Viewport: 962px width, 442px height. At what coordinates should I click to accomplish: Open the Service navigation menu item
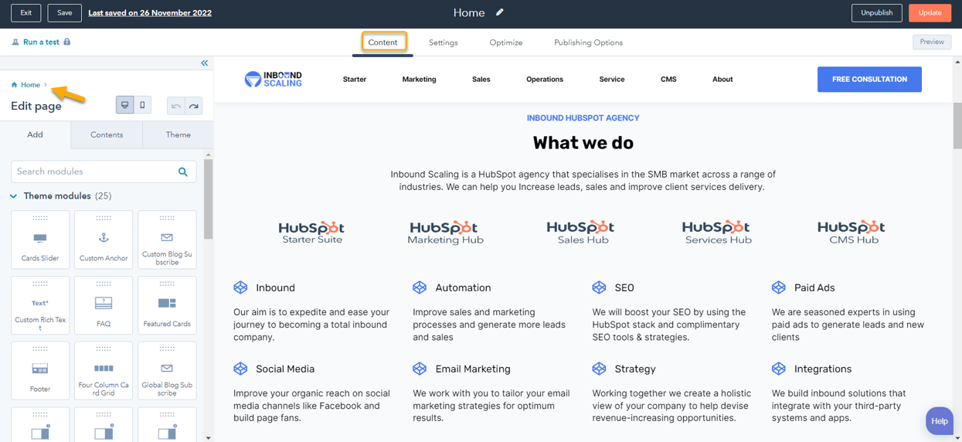point(612,79)
